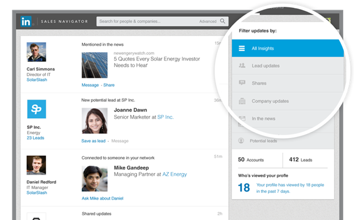
Task: Click Save as lead for Joanne Dawn
Action: 93,141
